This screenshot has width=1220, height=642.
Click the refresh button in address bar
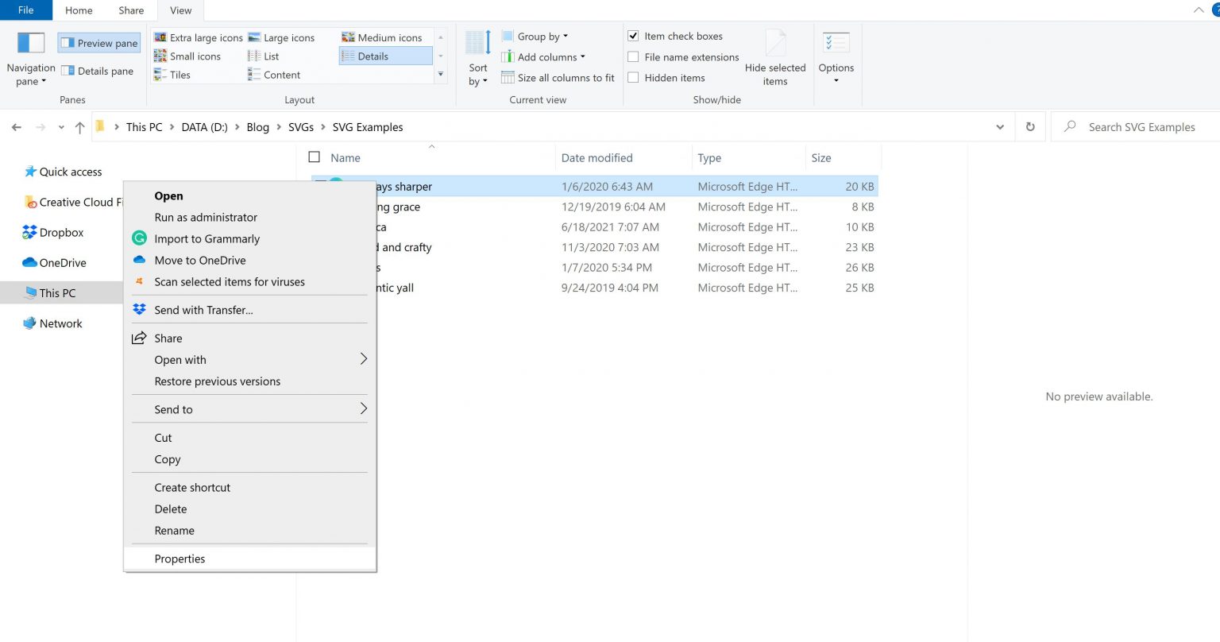pyautogui.click(x=1030, y=127)
